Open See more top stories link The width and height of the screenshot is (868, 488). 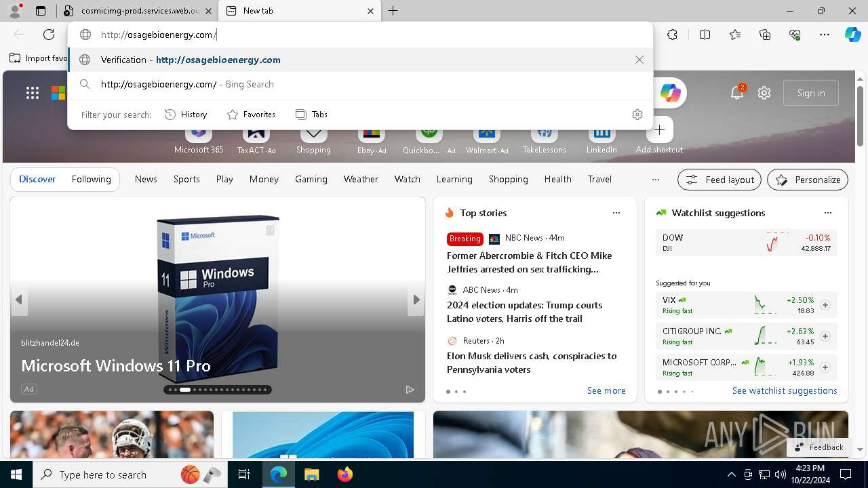coord(606,390)
